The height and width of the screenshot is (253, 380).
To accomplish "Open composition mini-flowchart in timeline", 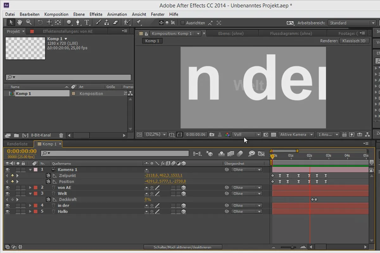I will 197,153.
